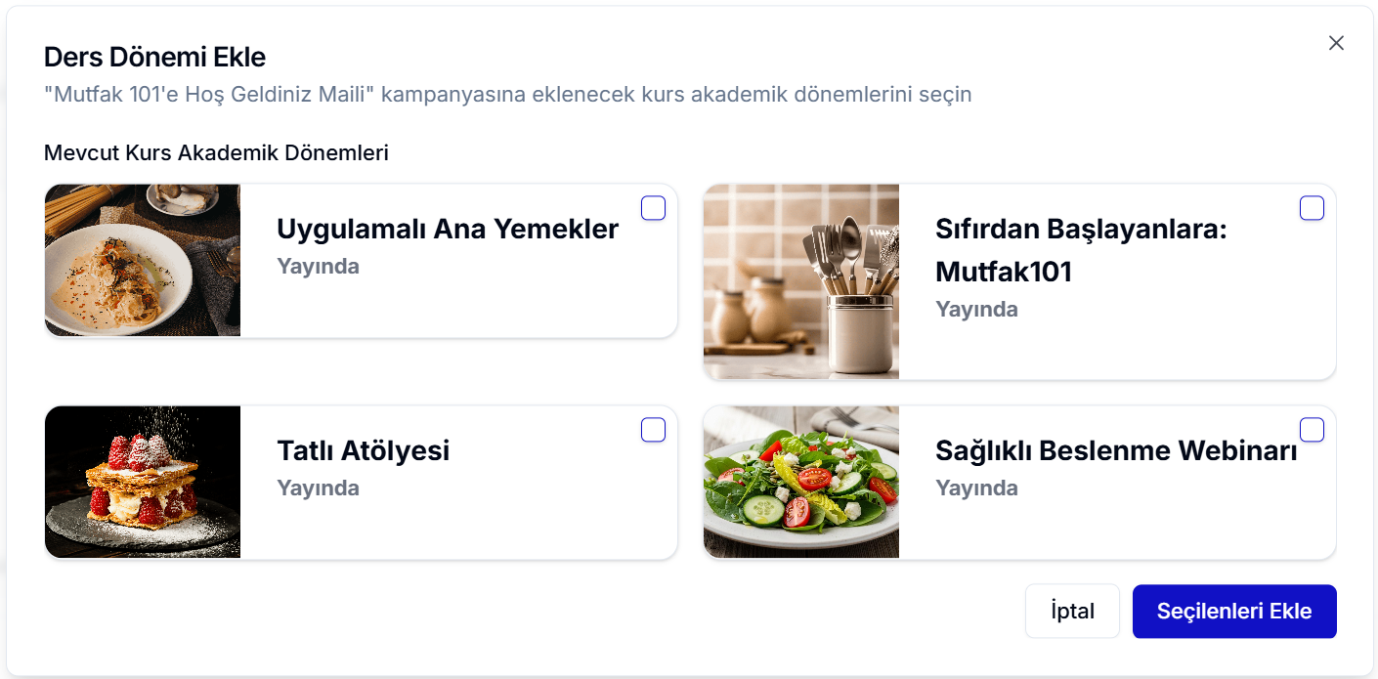Select the Sağlıklı Beslenme Webinarı checkbox
The width and height of the screenshot is (1378, 679).
tap(1312, 430)
